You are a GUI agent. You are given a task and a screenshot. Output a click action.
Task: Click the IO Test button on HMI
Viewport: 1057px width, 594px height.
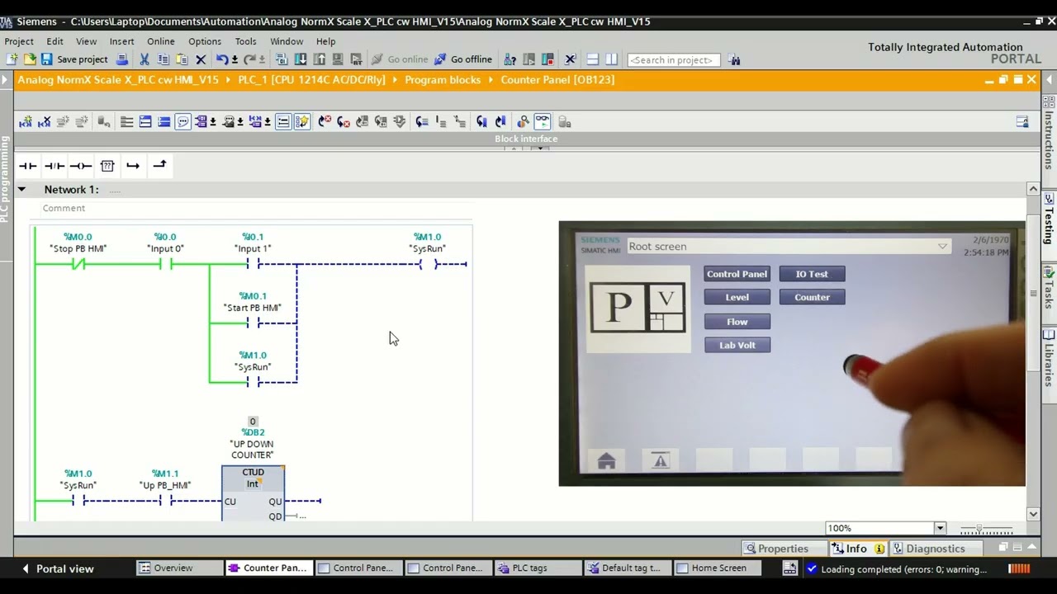tap(812, 274)
